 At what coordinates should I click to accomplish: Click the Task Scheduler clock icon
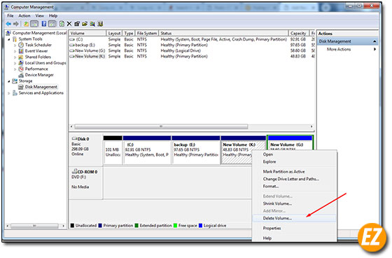21,45
